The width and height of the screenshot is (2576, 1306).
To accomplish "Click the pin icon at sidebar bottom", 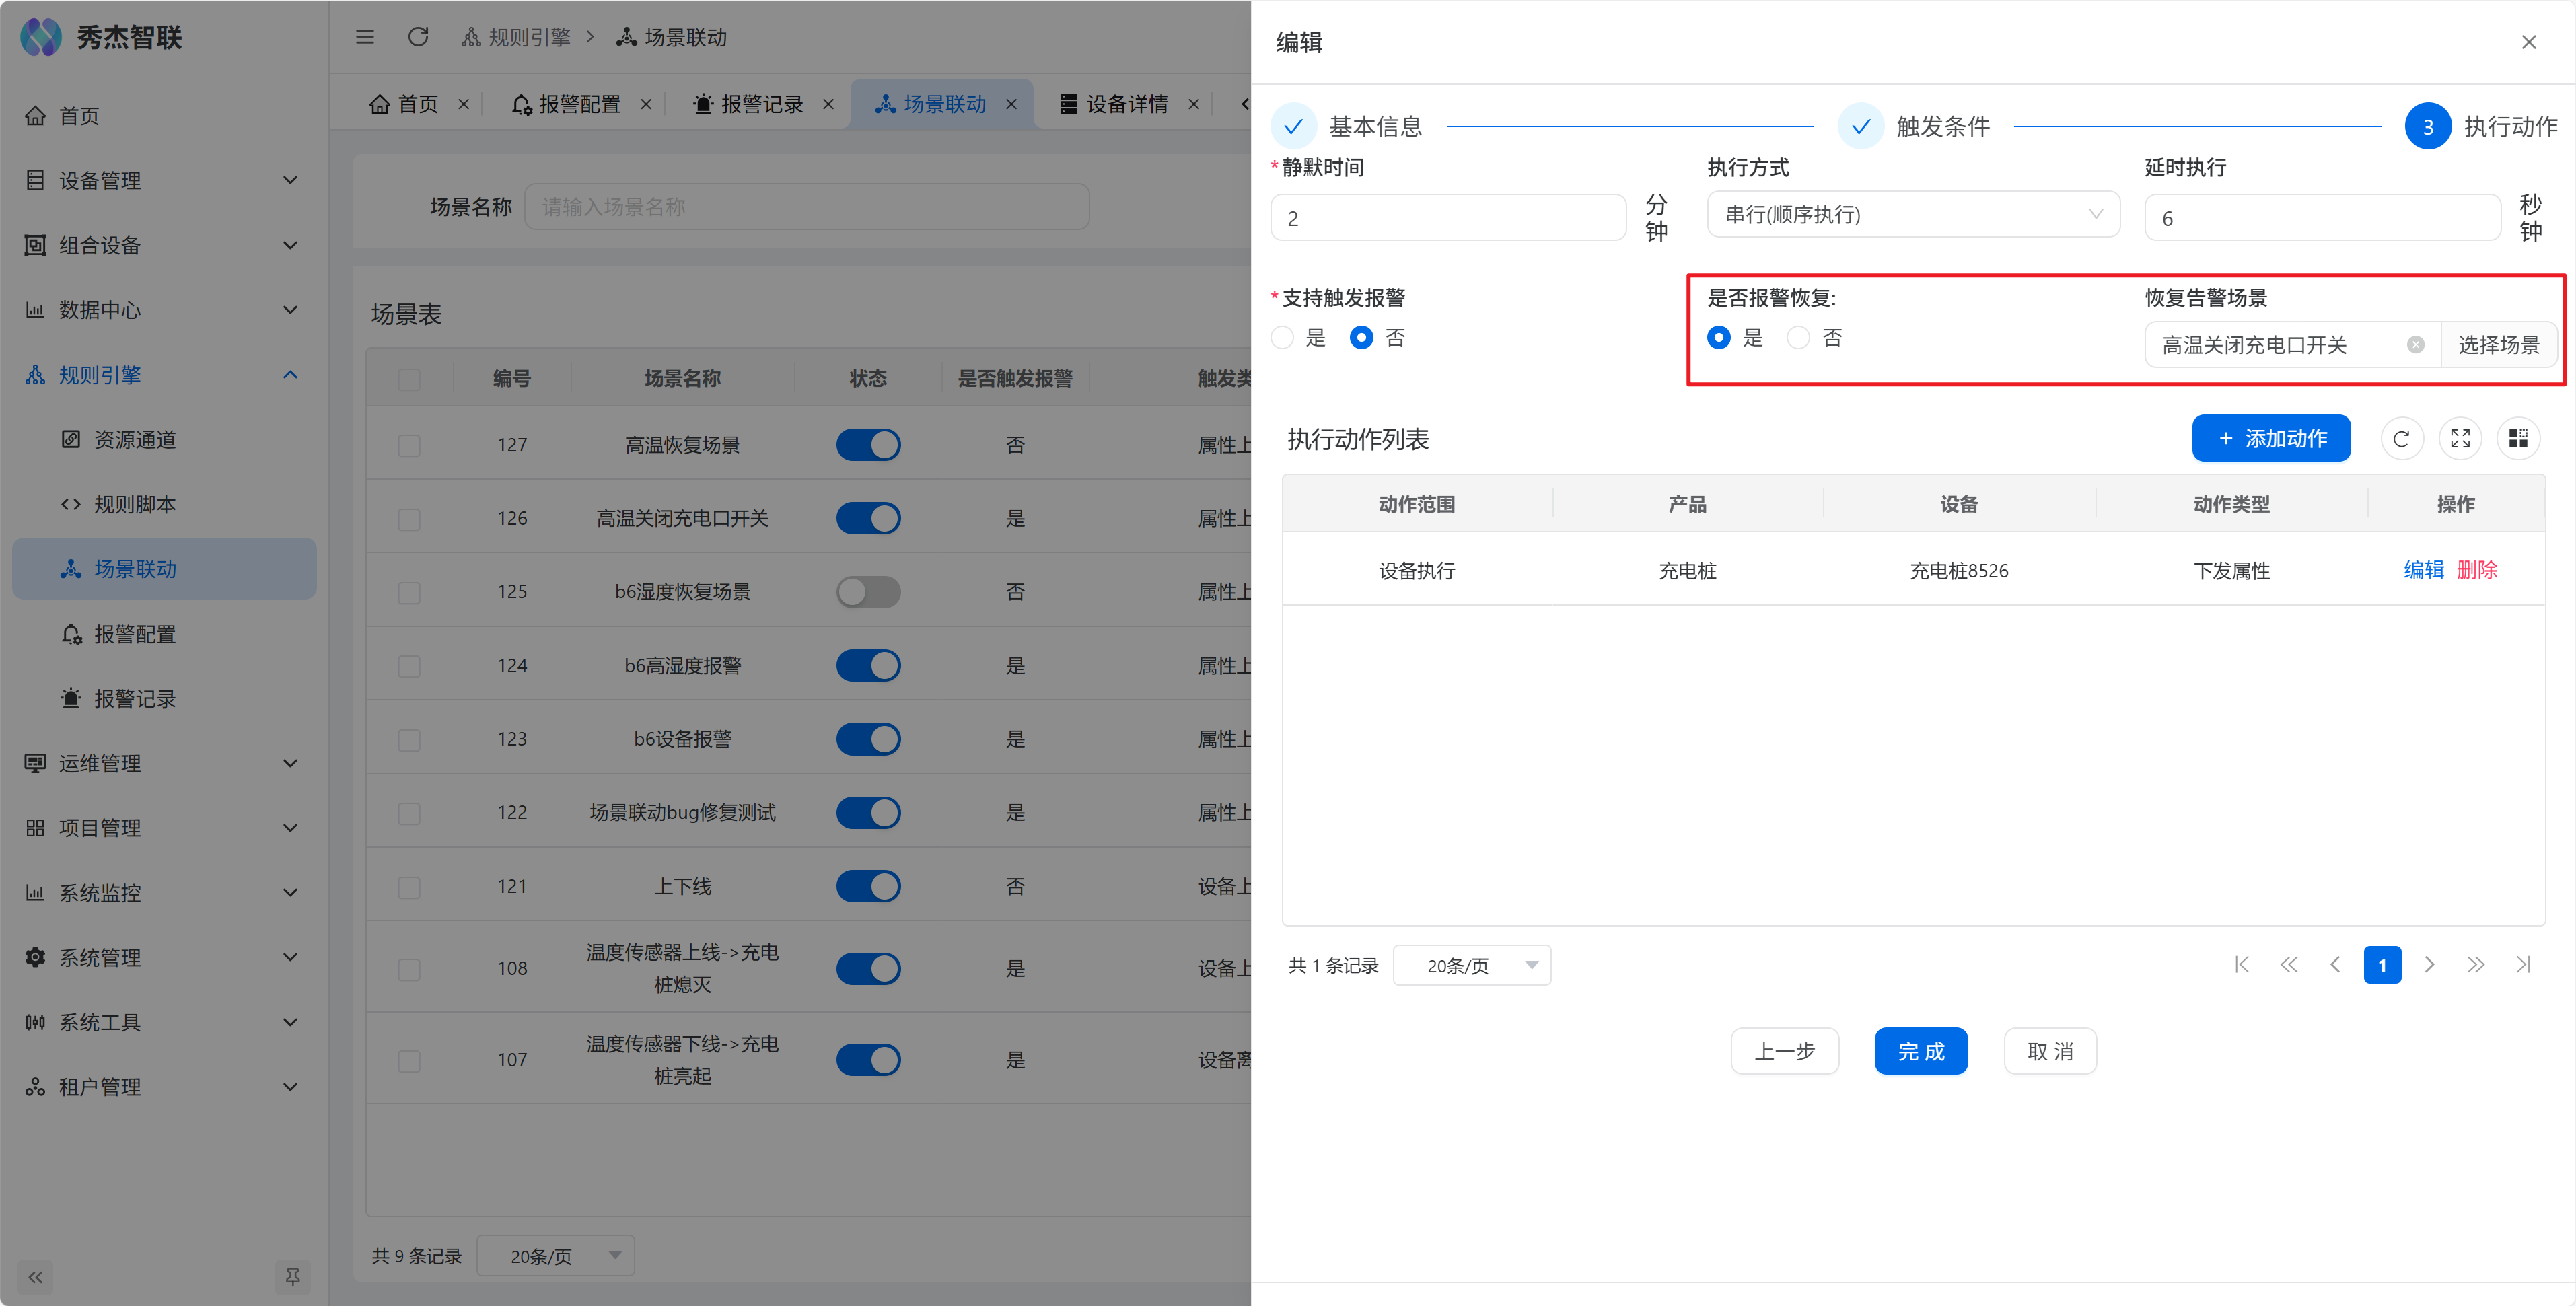I will (292, 1277).
